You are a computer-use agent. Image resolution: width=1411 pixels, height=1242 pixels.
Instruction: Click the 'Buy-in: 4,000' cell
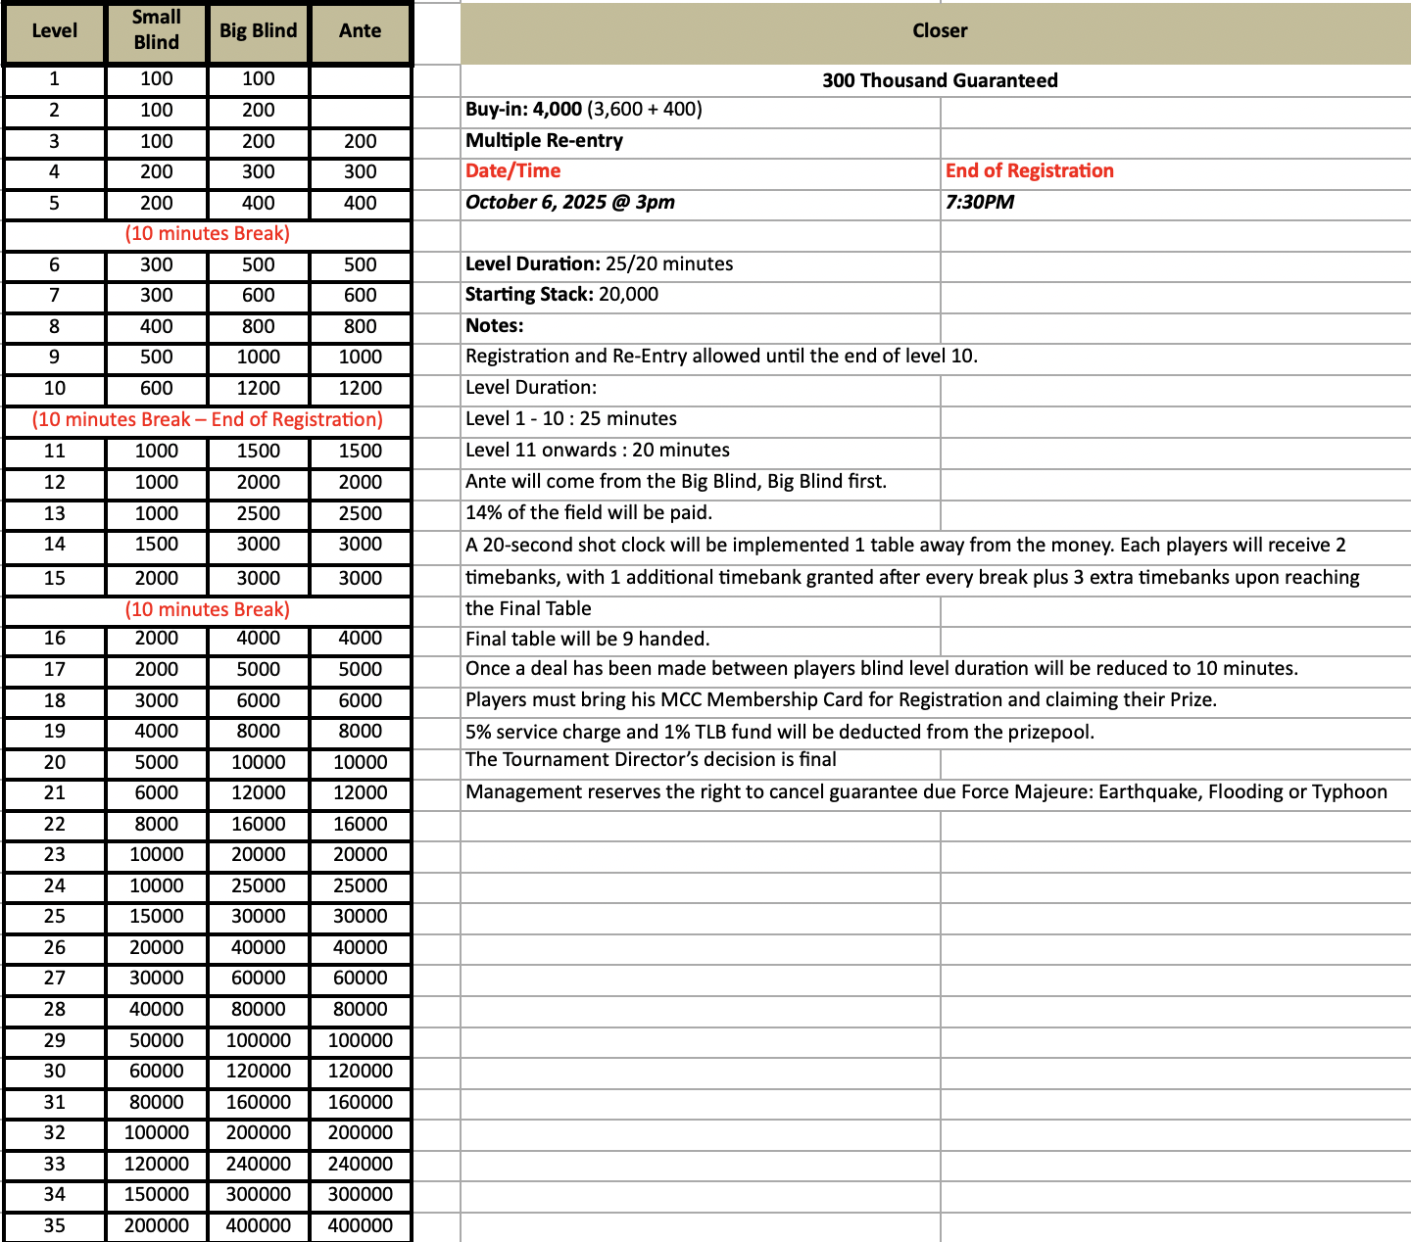[x=584, y=110]
